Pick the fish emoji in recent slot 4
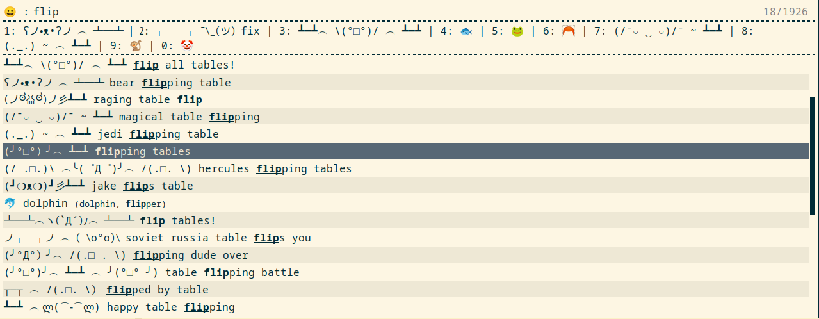 pyautogui.click(x=466, y=31)
